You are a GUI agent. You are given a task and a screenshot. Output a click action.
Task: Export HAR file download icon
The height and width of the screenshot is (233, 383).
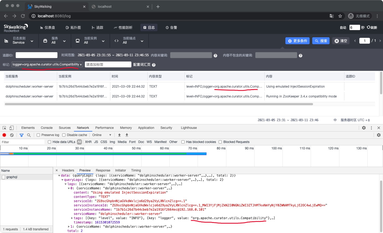click(127, 135)
